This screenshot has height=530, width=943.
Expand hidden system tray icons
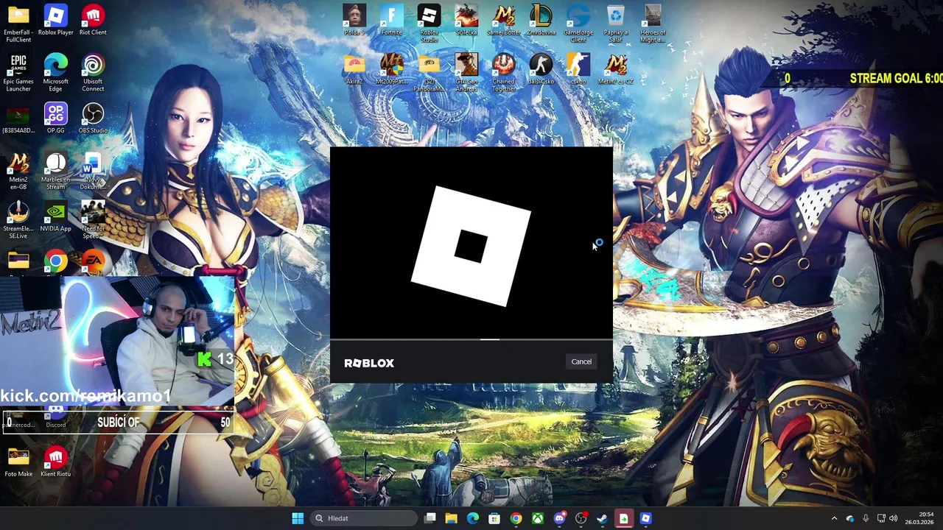834,518
